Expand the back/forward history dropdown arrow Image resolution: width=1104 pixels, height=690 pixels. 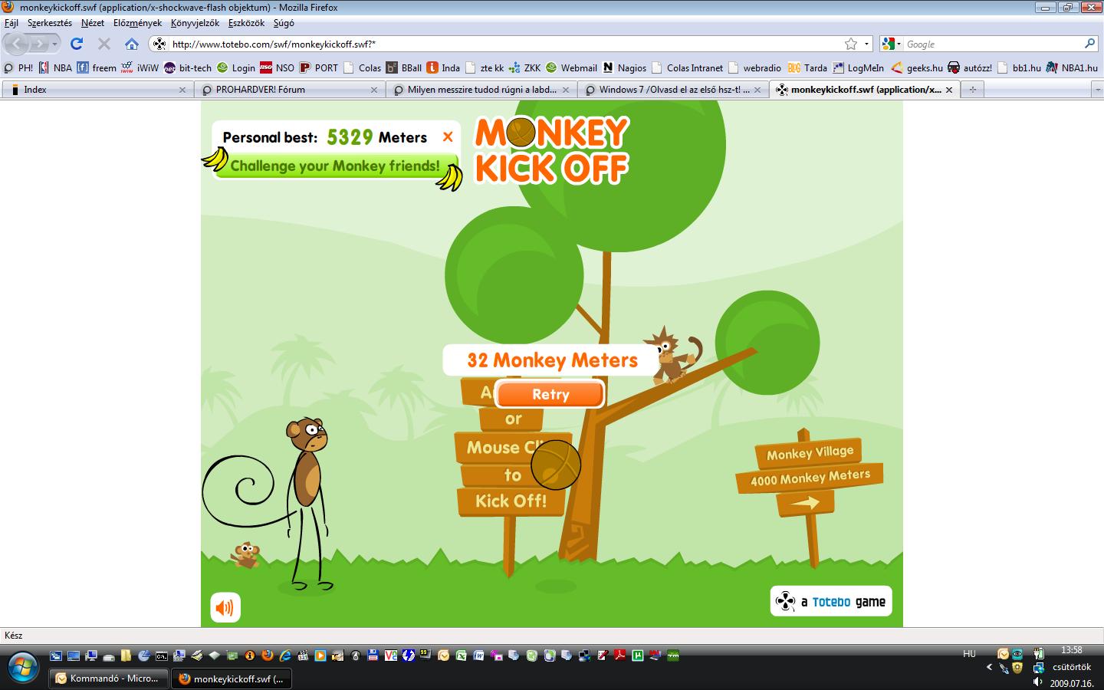[54, 44]
